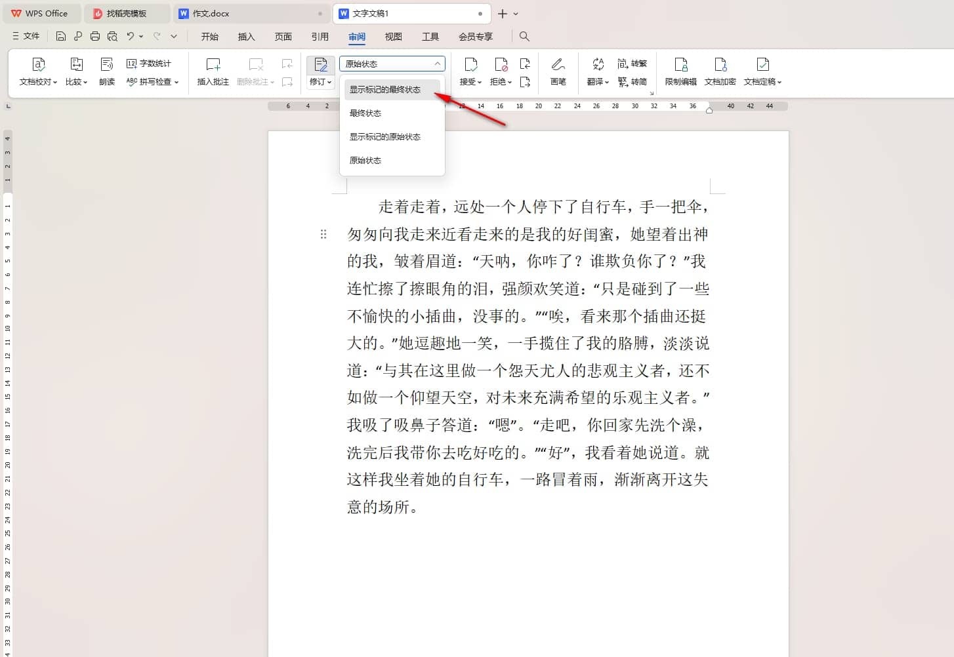Select 原始状态 option in the dropdown list

[x=392, y=161]
